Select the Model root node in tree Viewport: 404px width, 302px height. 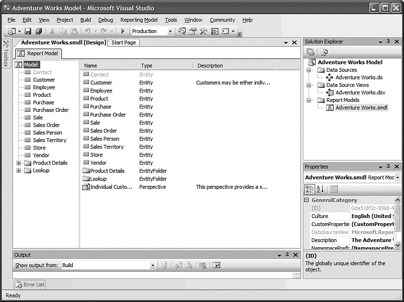coord(31,65)
